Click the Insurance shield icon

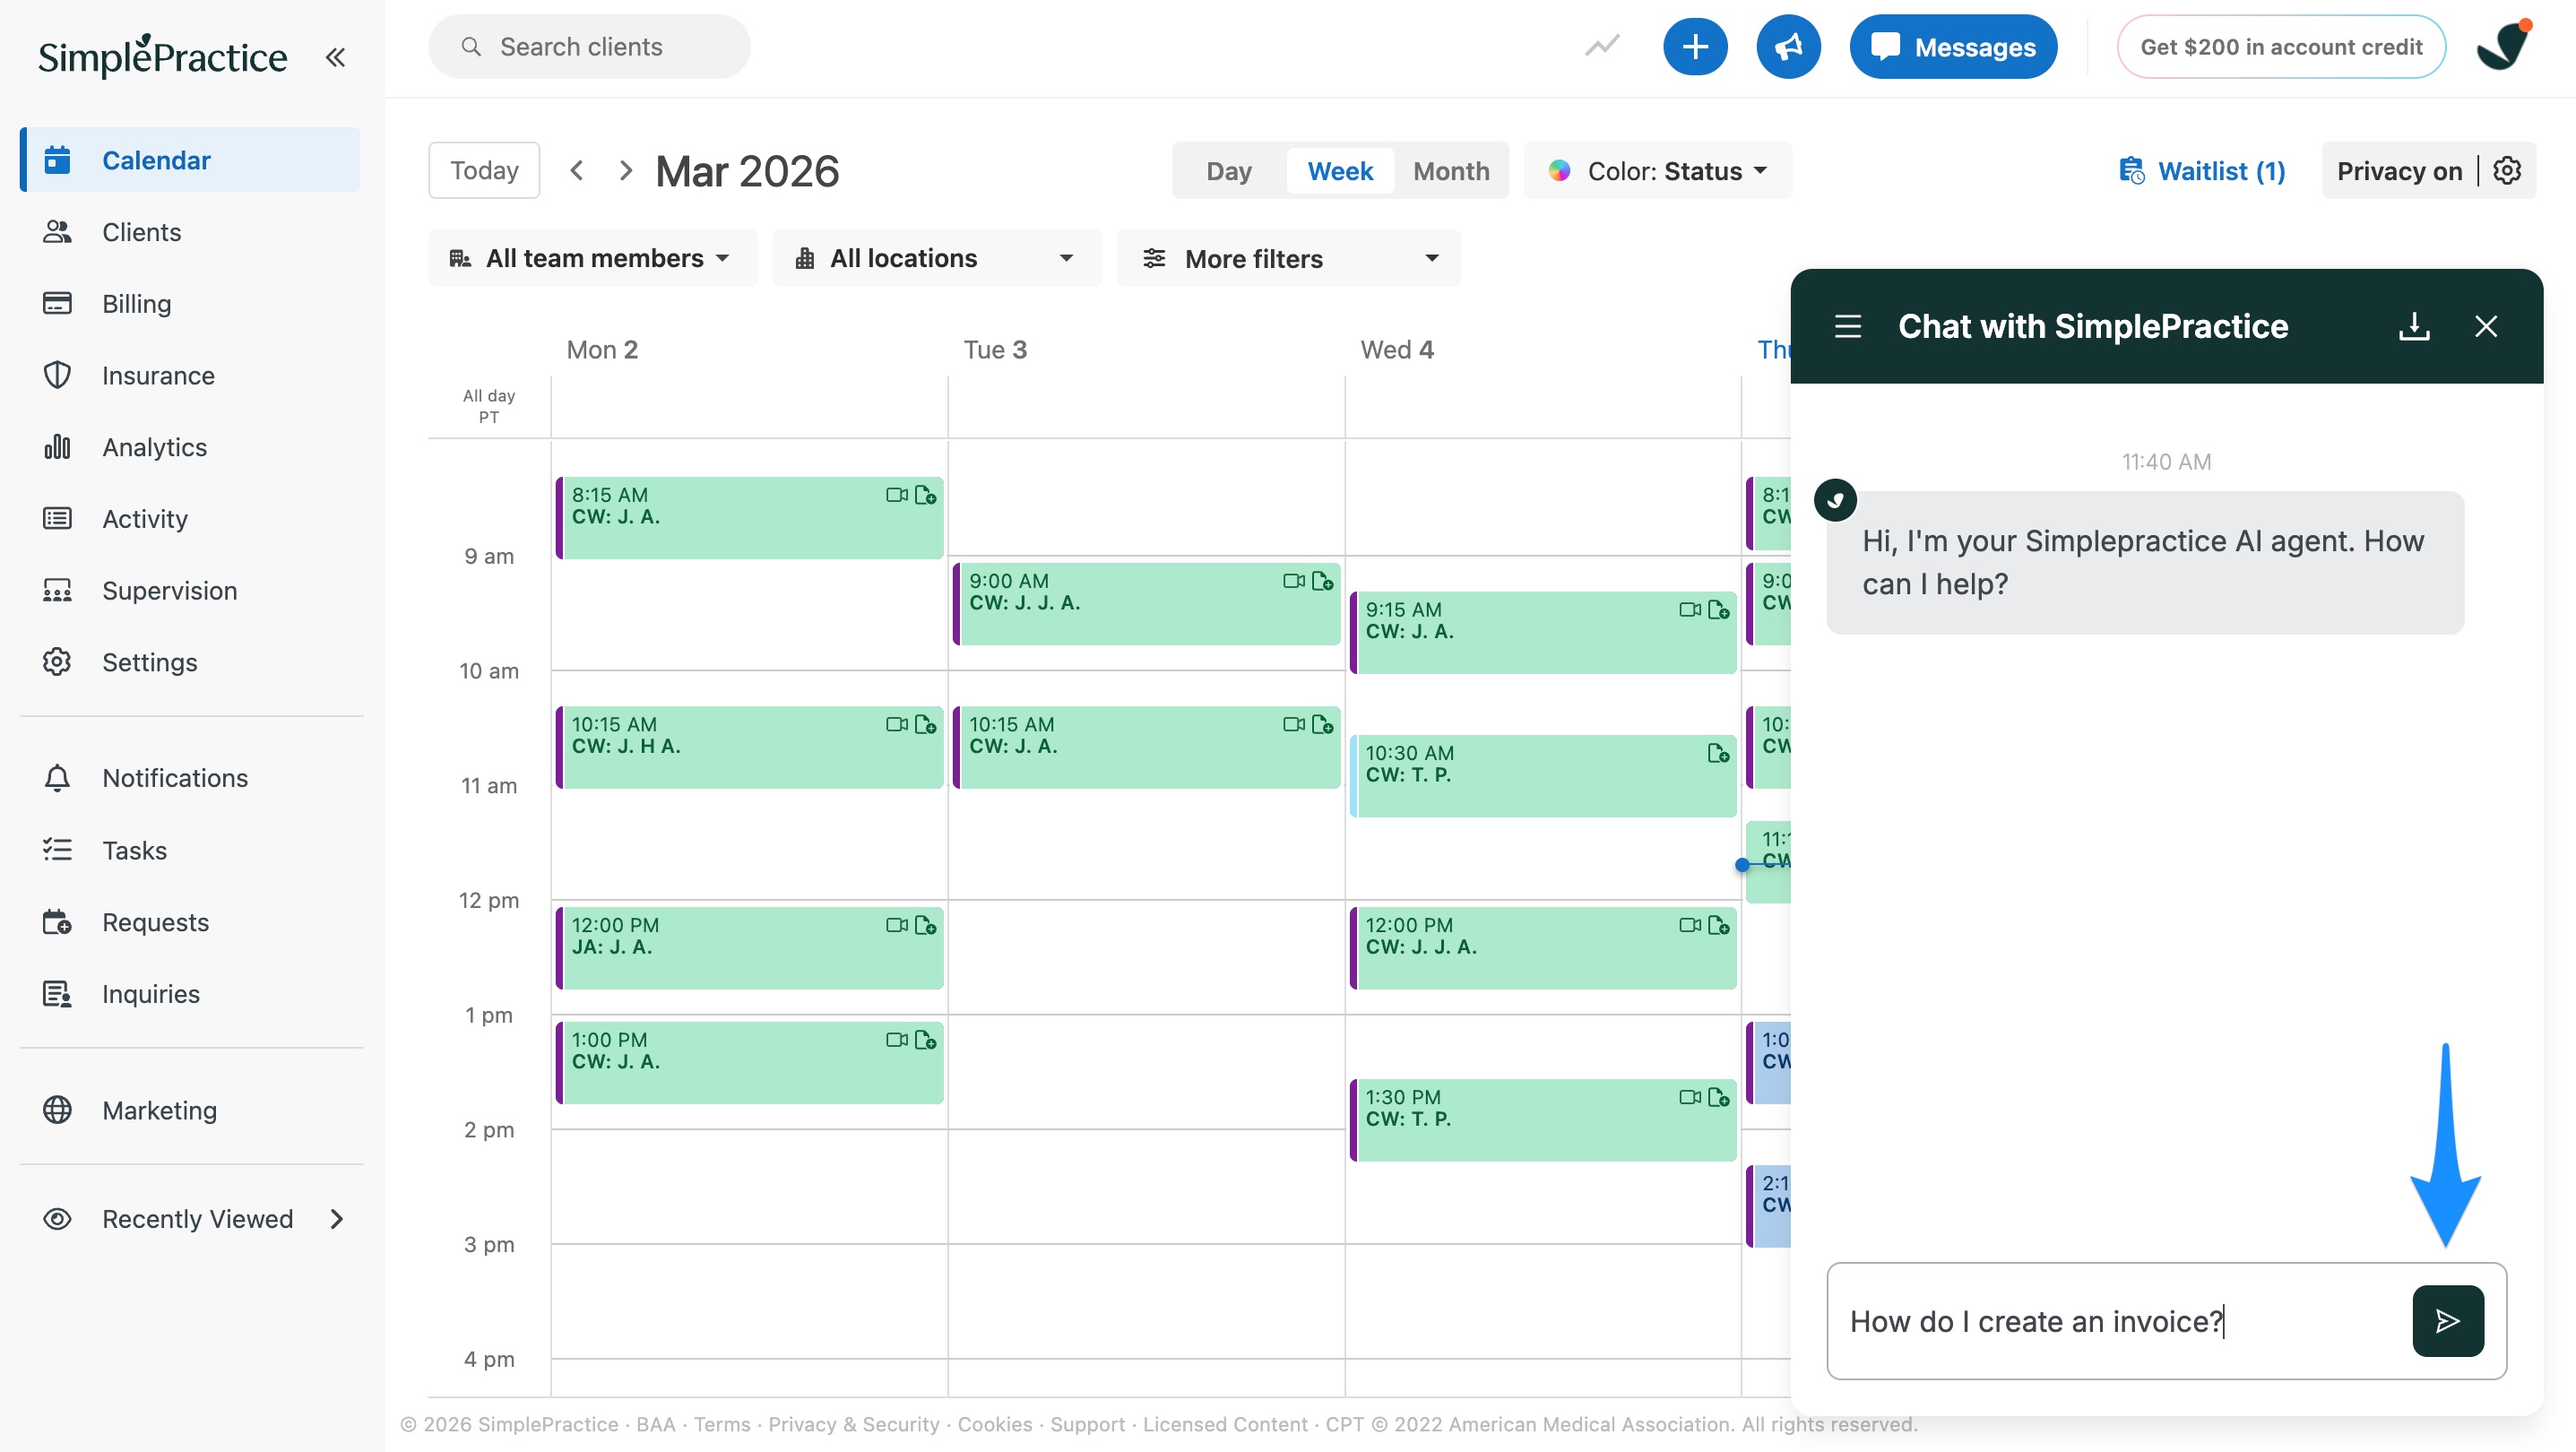[57, 375]
